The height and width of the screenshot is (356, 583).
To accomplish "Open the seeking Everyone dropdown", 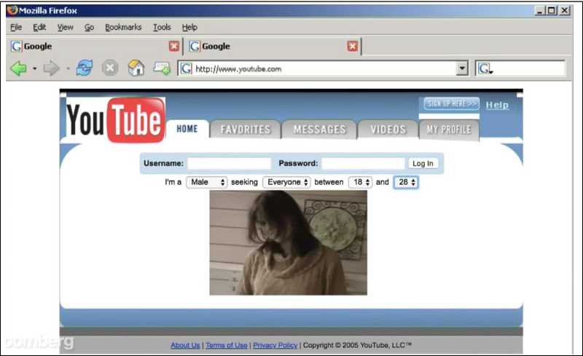I will pos(286,182).
